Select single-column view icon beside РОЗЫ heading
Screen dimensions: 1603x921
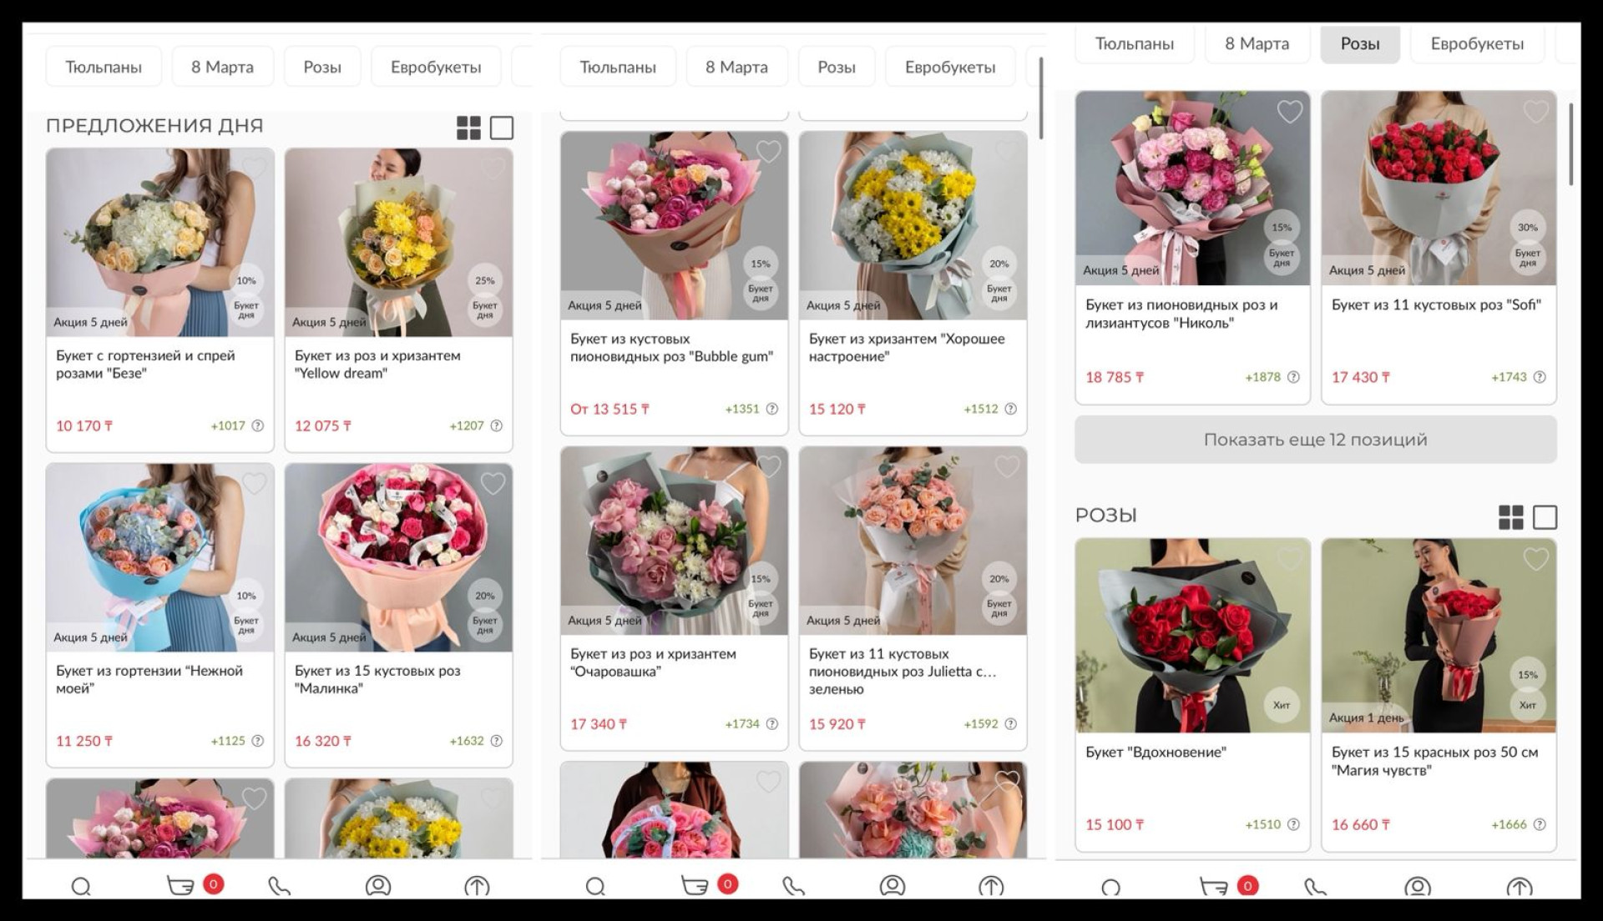click(1545, 517)
